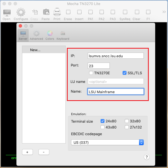Image resolution: width=168 pixels, height=168 pixels.
Task: Remove server with the minus button
Action: [44, 152]
